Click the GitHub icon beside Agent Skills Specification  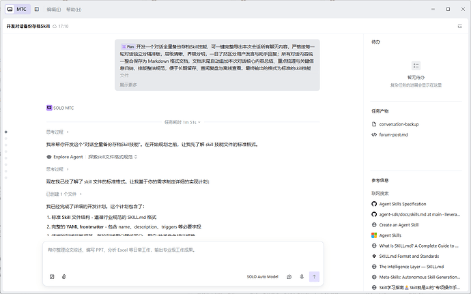point(374,204)
